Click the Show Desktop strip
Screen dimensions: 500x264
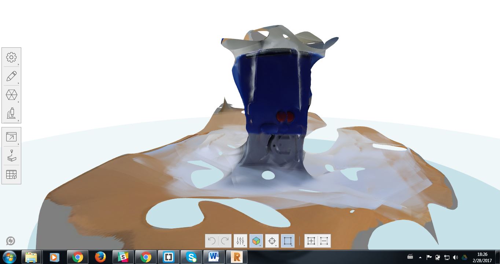pos(497,257)
